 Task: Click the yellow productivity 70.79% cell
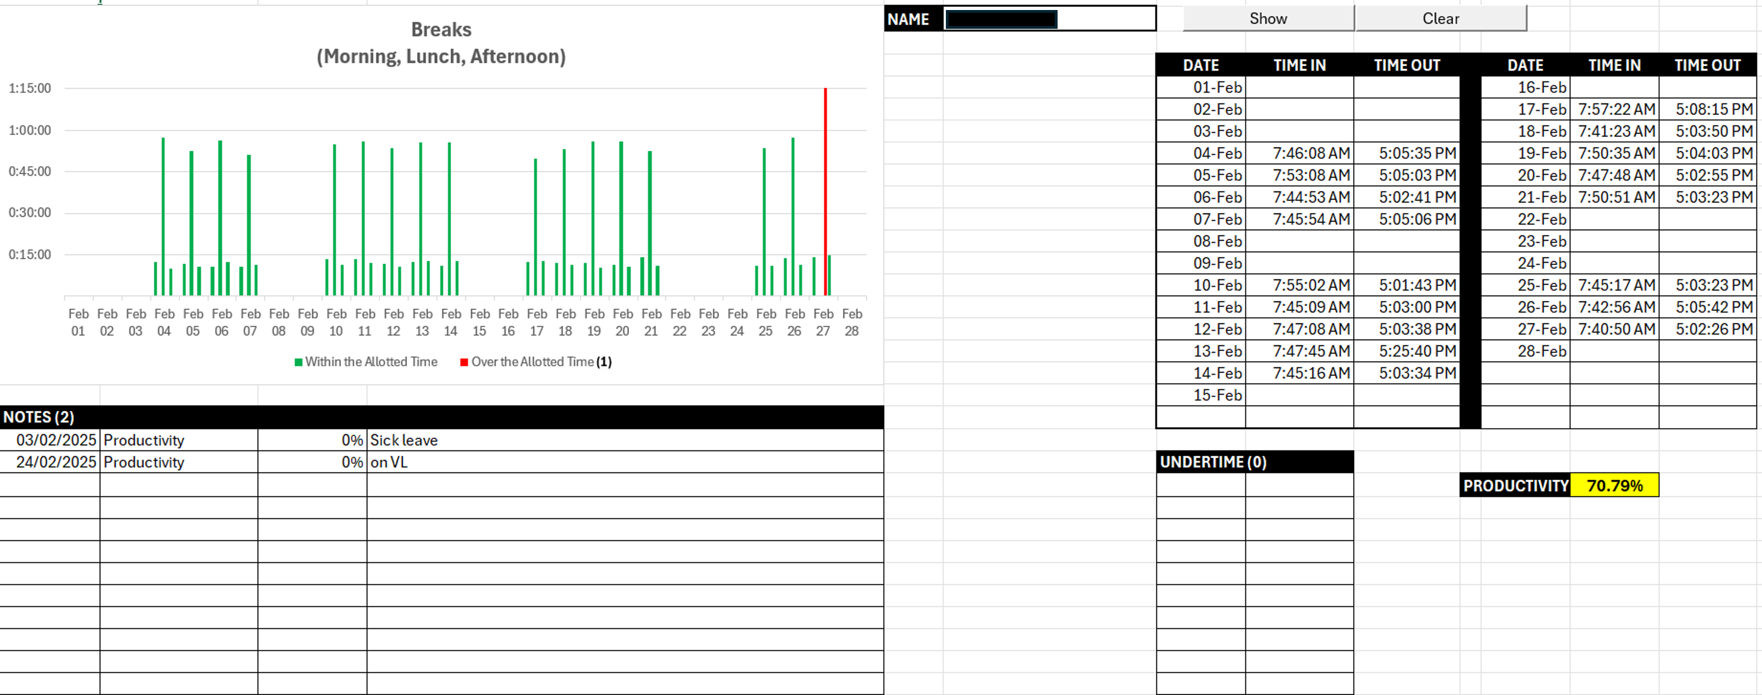(1613, 485)
